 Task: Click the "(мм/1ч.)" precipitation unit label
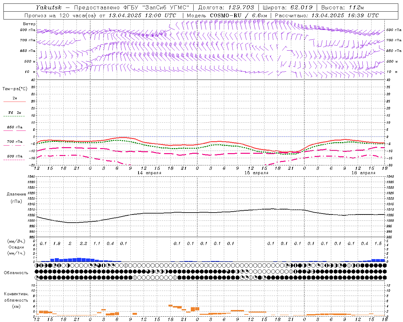click(x=16, y=253)
